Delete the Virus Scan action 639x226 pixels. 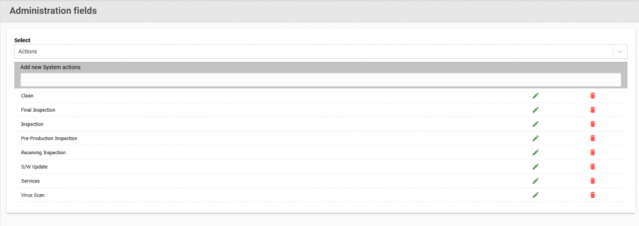pos(593,195)
